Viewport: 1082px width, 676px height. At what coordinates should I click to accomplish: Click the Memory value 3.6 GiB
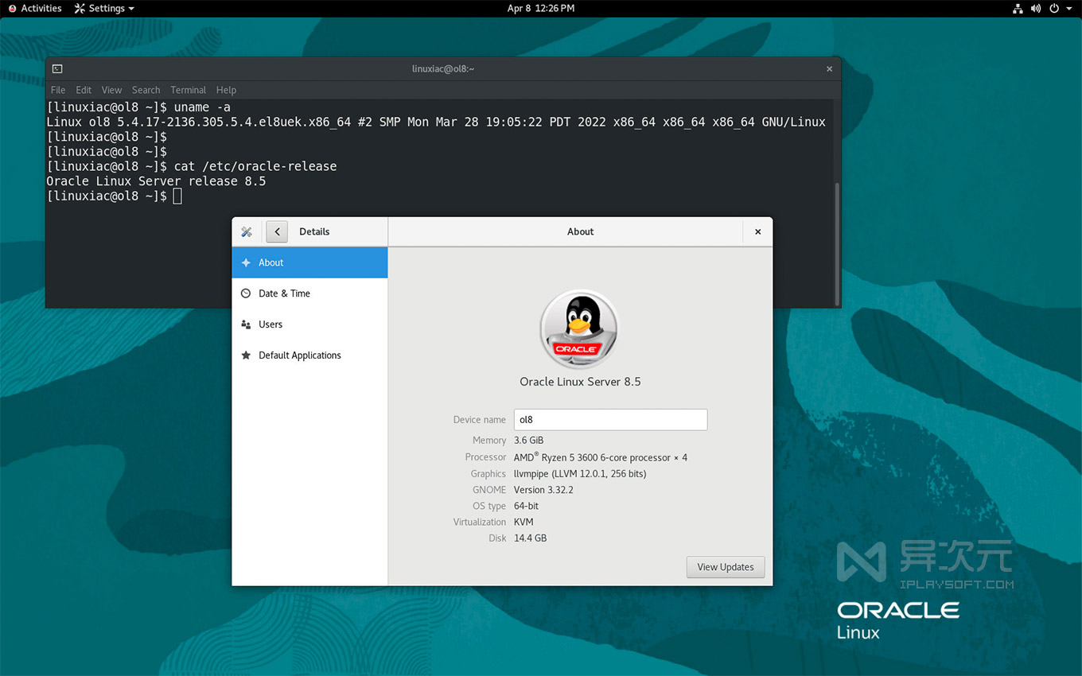pyautogui.click(x=529, y=441)
